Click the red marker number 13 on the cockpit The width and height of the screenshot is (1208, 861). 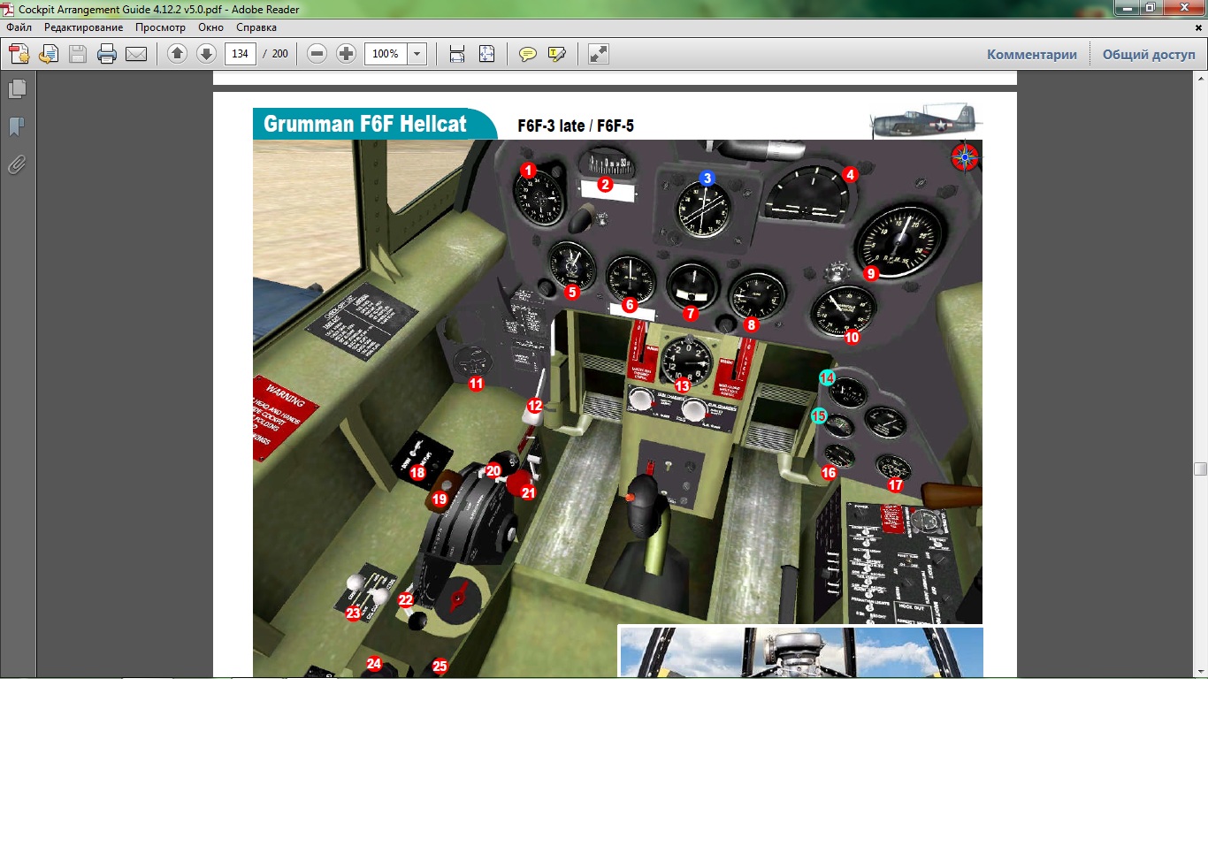pos(683,385)
